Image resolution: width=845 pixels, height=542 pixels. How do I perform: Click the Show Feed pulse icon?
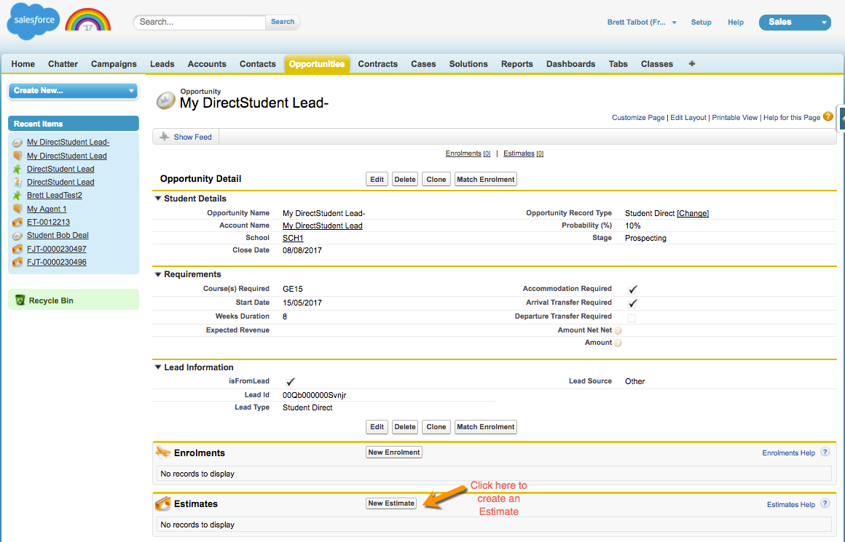coord(164,137)
